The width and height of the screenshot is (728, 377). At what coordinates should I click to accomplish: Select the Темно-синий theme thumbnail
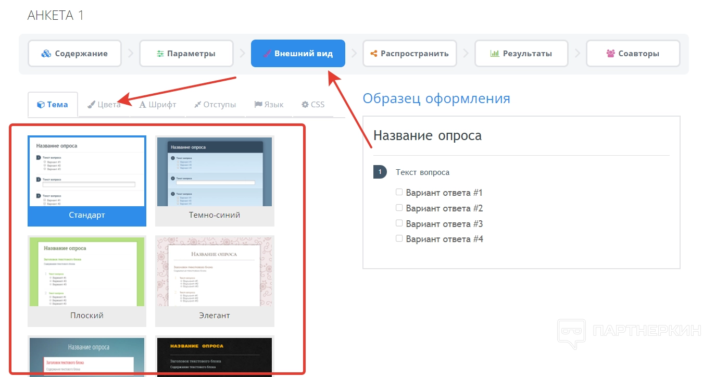tap(215, 172)
